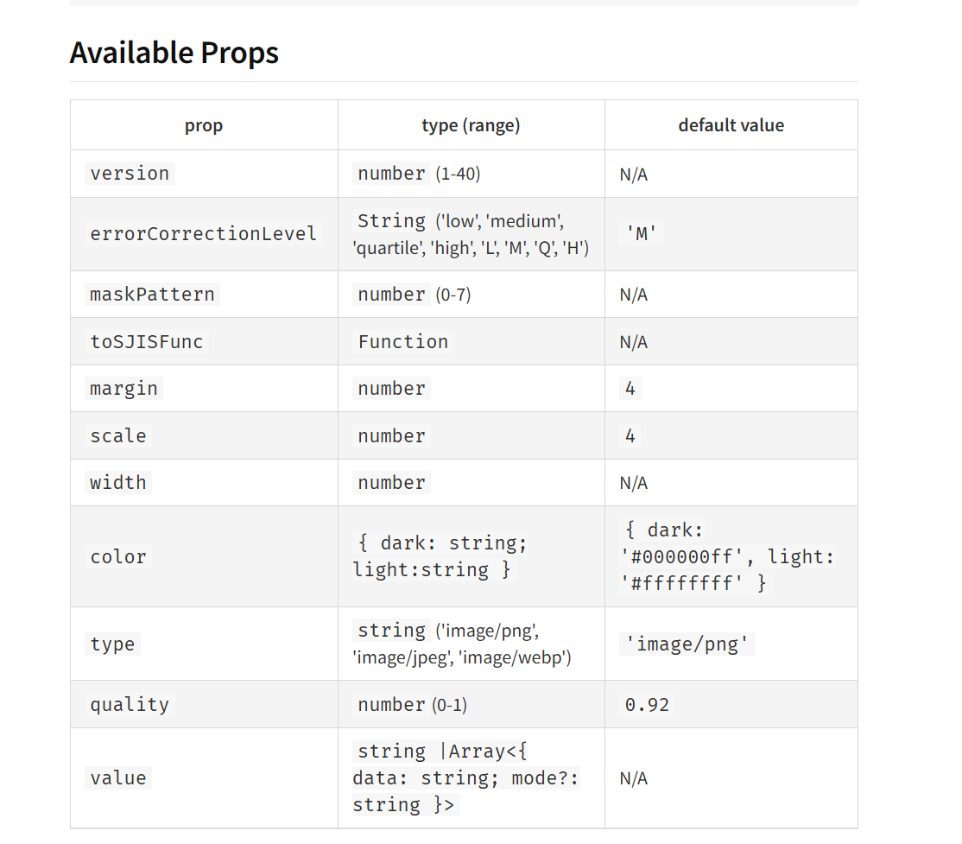
Task: Click the 'type (range)' column header
Action: pos(471,125)
